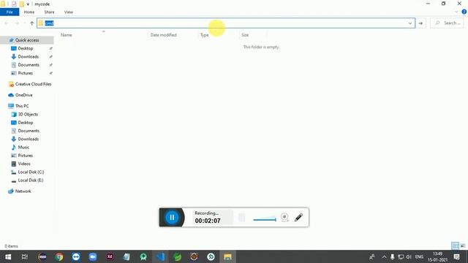Open OneDrive in navigation pane

pos(23,95)
